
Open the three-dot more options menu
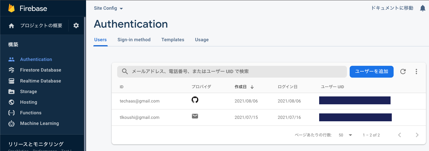pyautogui.click(x=416, y=72)
